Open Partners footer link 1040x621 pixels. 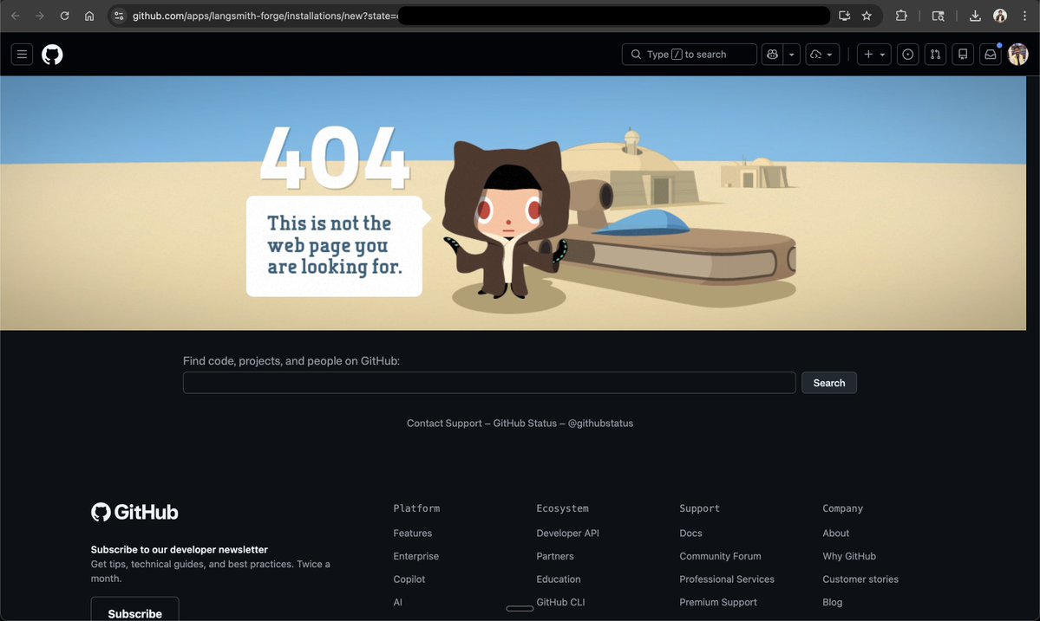click(x=555, y=556)
